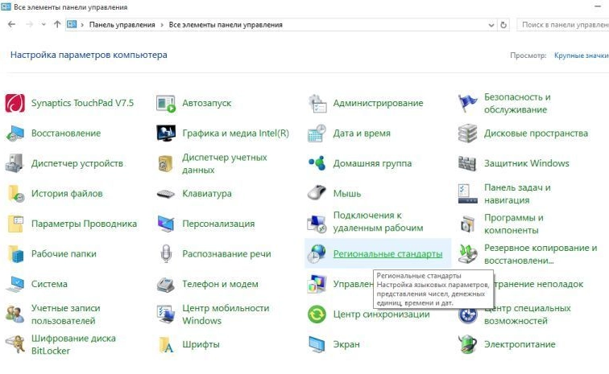The image size is (609, 374).
Task: Click the Date and Time (Дата и время) icon
Action: coord(317,134)
